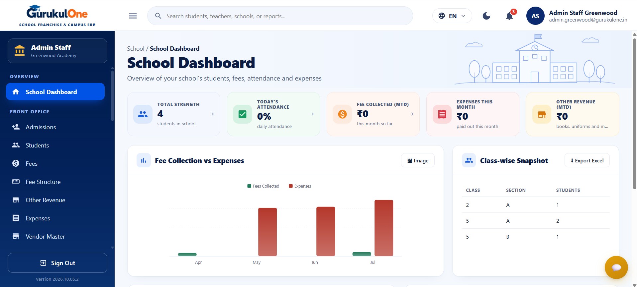Click the Vendor Master icon in sidebar

coord(16,236)
